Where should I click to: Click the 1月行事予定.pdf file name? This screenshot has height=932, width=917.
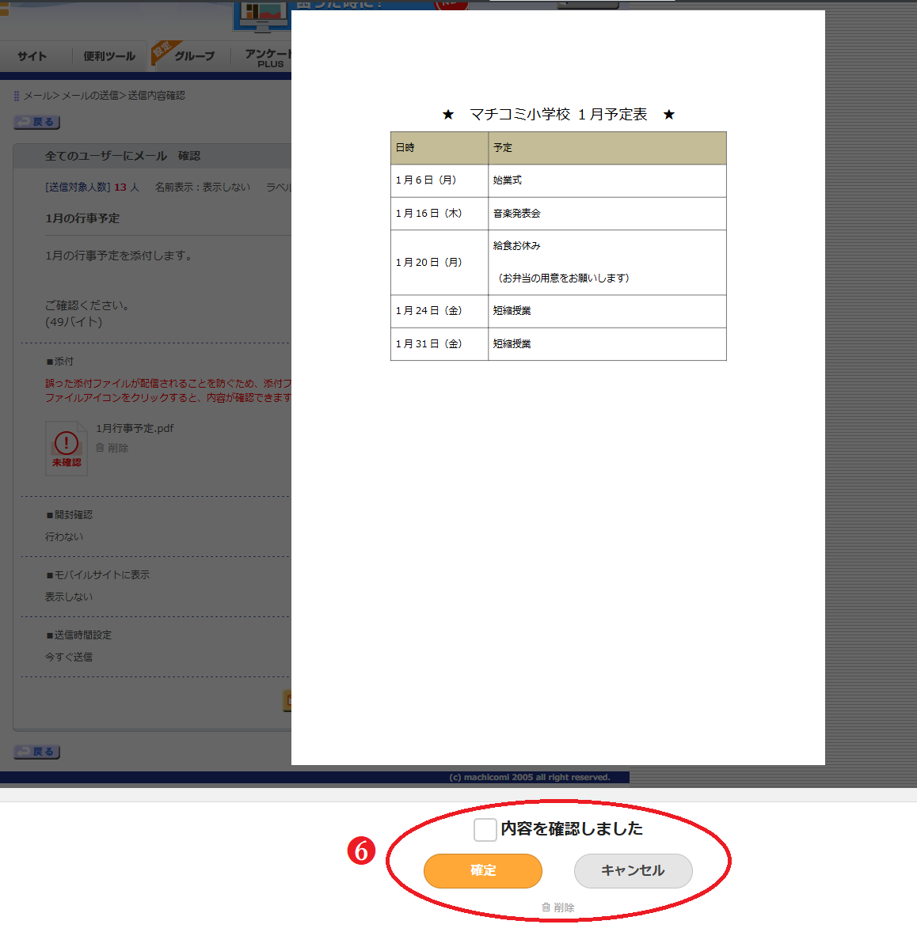135,428
